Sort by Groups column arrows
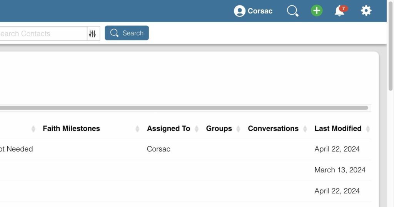Viewport: 394px width, 207px height. [x=238, y=129]
